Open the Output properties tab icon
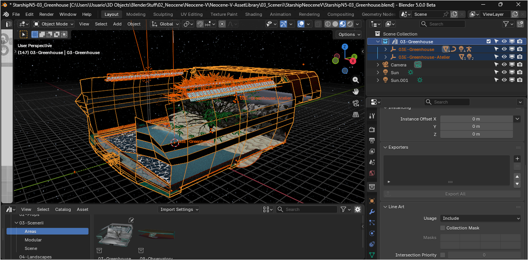The height and width of the screenshot is (260, 528). point(372,140)
